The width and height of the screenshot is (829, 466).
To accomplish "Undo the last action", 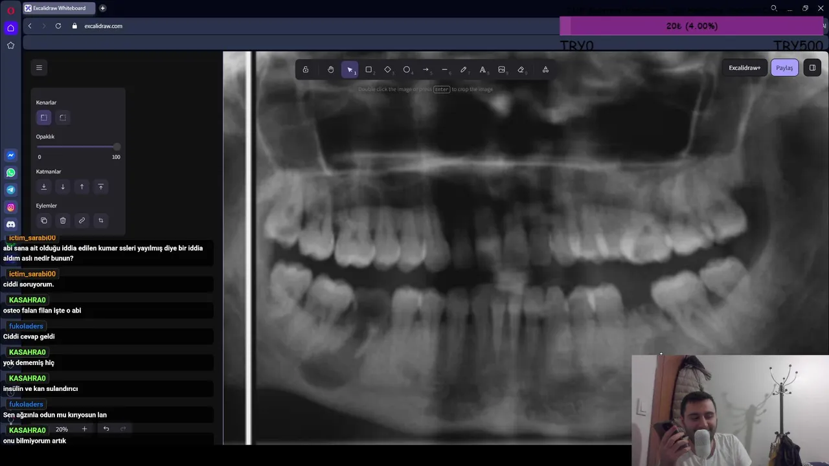I will (x=106, y=428).
